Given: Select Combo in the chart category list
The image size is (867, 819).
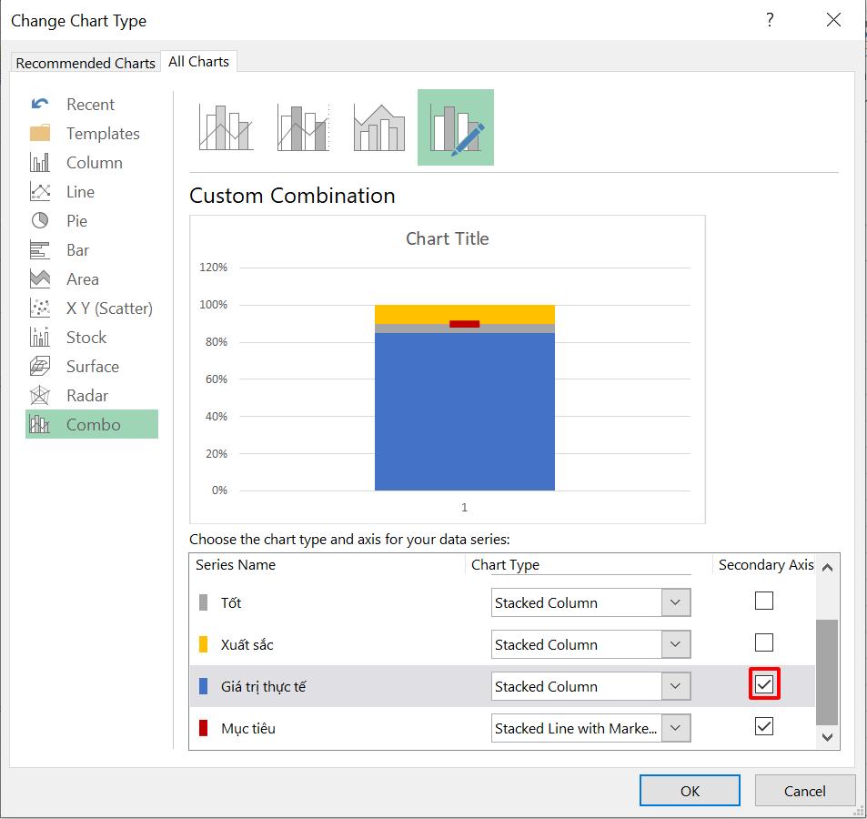Looking at the screenshot, I should tap(92, 424).
